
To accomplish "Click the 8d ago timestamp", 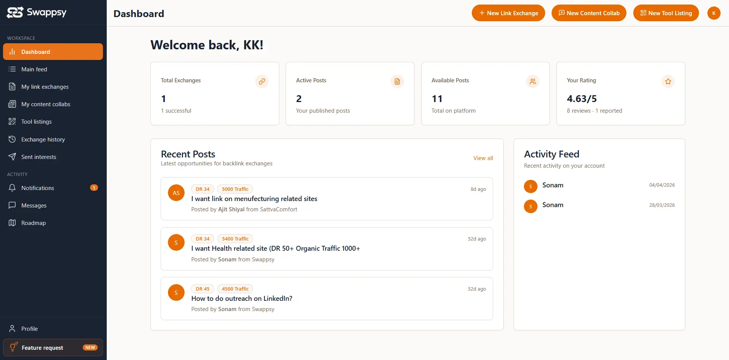I will point(478,189).
